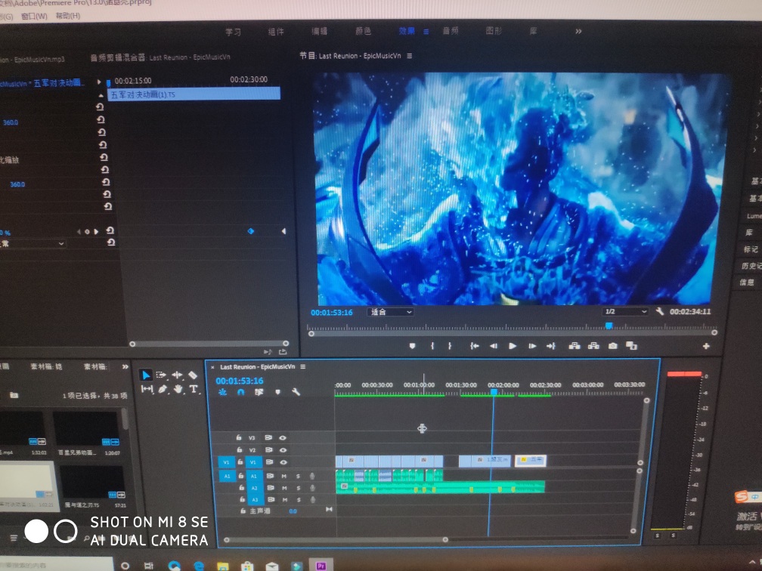Export a frame with the camera icon

coord(613,346)
